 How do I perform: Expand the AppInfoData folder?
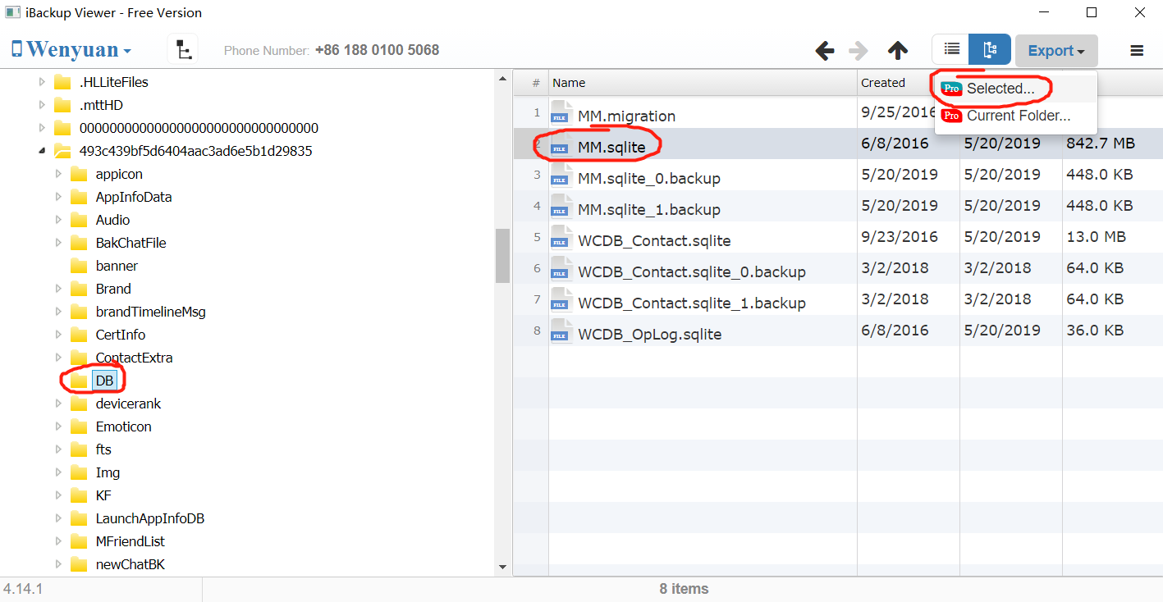(58, 197)
